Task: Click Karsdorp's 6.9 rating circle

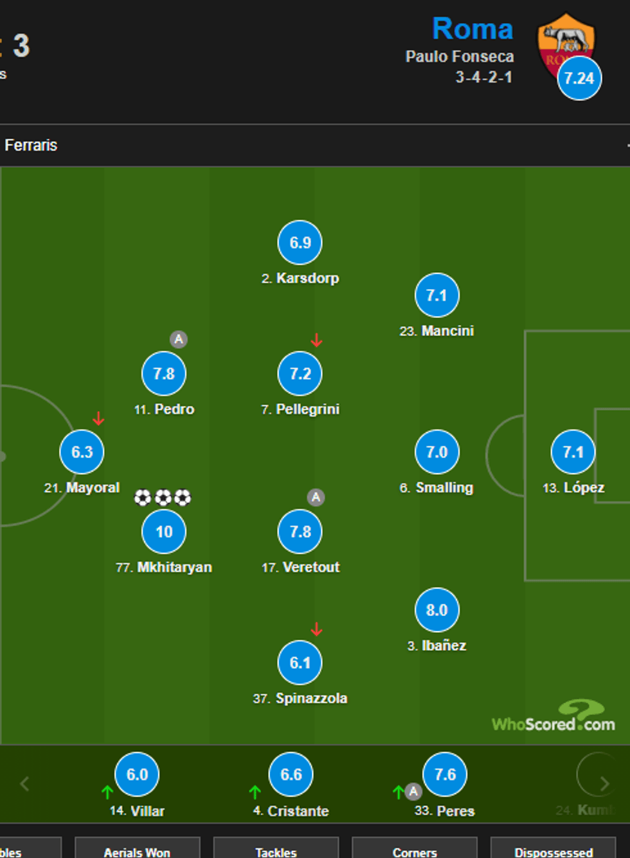Action: click(x=300, y=243)
